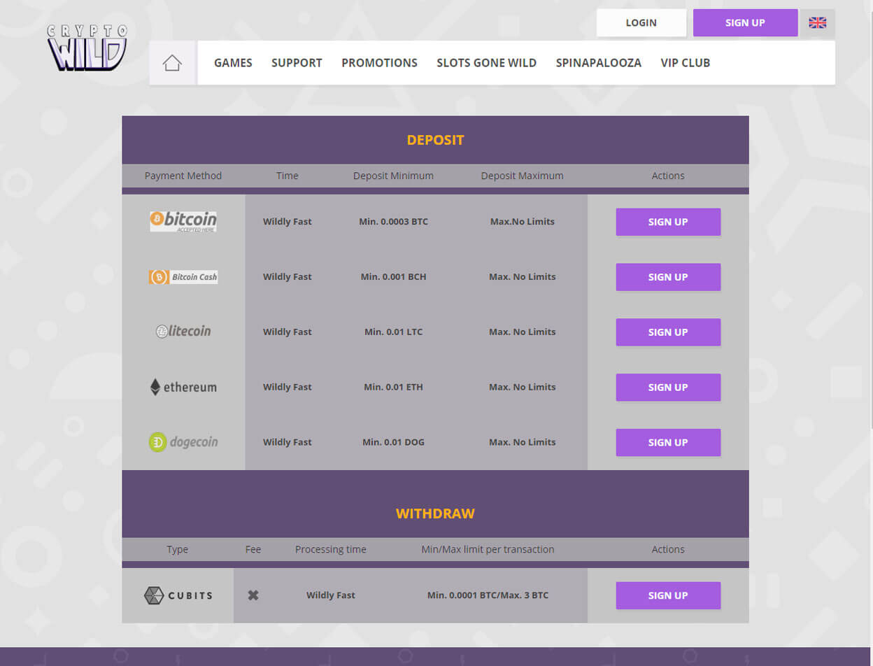Click Wildly Fast in the Litecoin row
This screenshot has height=666, width=873.
pos(287,332)
